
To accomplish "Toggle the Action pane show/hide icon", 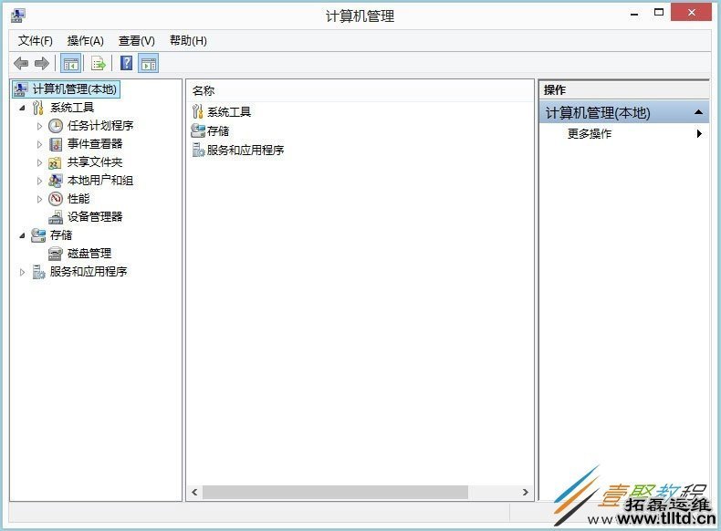I will tap(148, 64).
